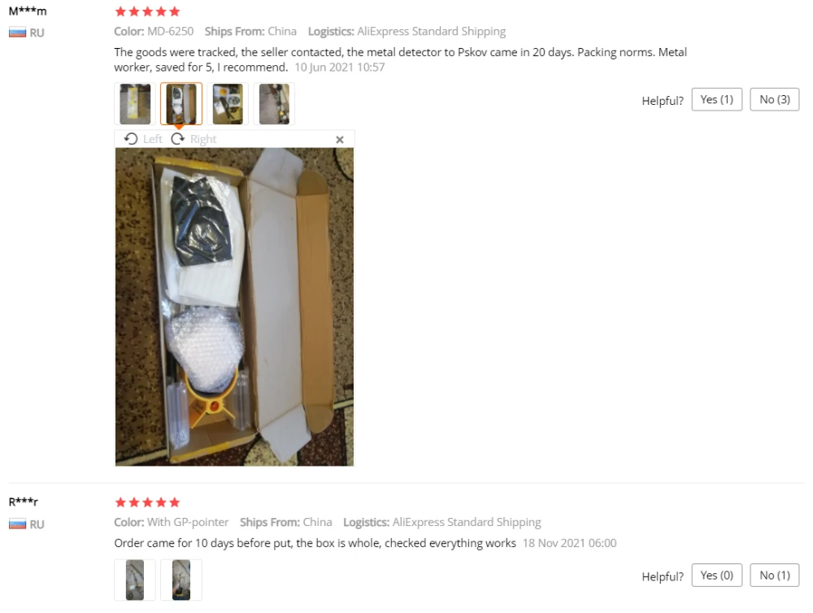Vote No (1) on R***r's review
Viewport: 813px width, 613px height.
(x=775, y=575)
